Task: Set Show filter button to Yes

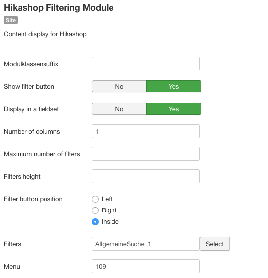Action: click(174, 86)
